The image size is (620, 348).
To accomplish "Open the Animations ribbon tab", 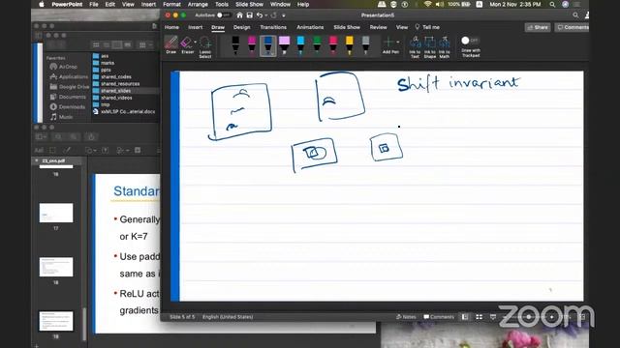I will [x=310, y=27].
